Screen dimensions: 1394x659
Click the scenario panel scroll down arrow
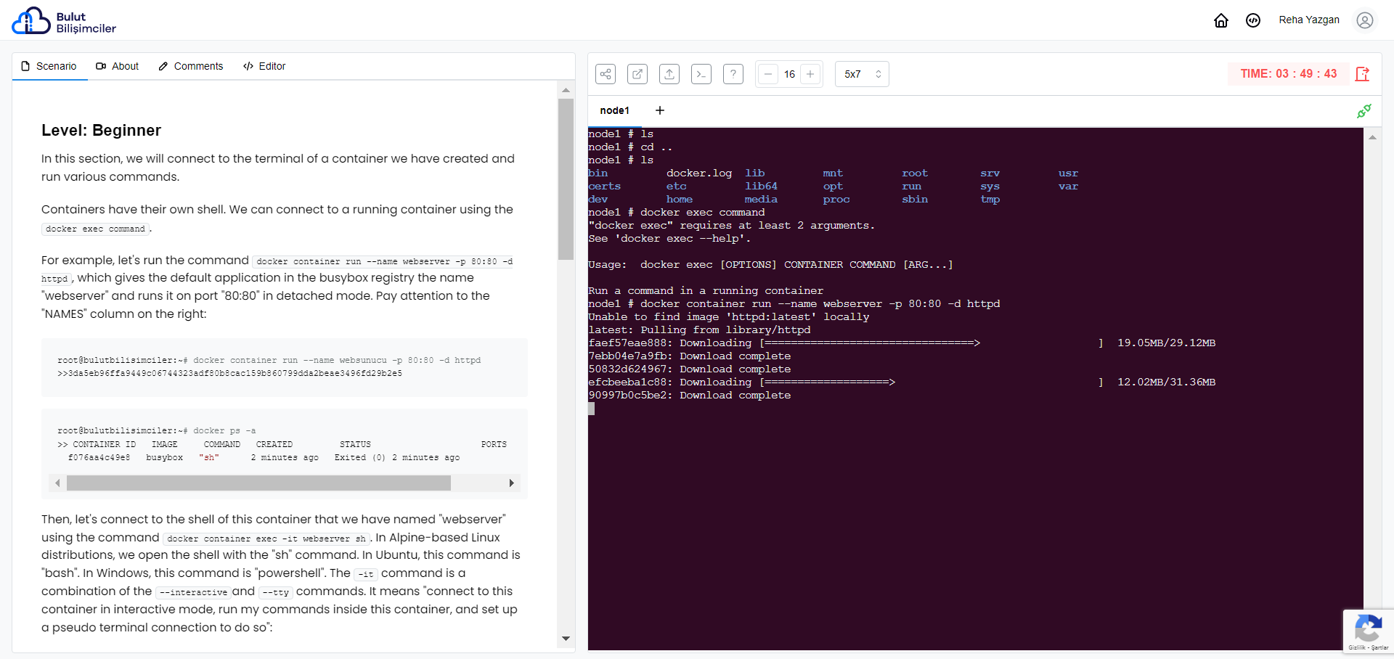[x=566, y=639]
